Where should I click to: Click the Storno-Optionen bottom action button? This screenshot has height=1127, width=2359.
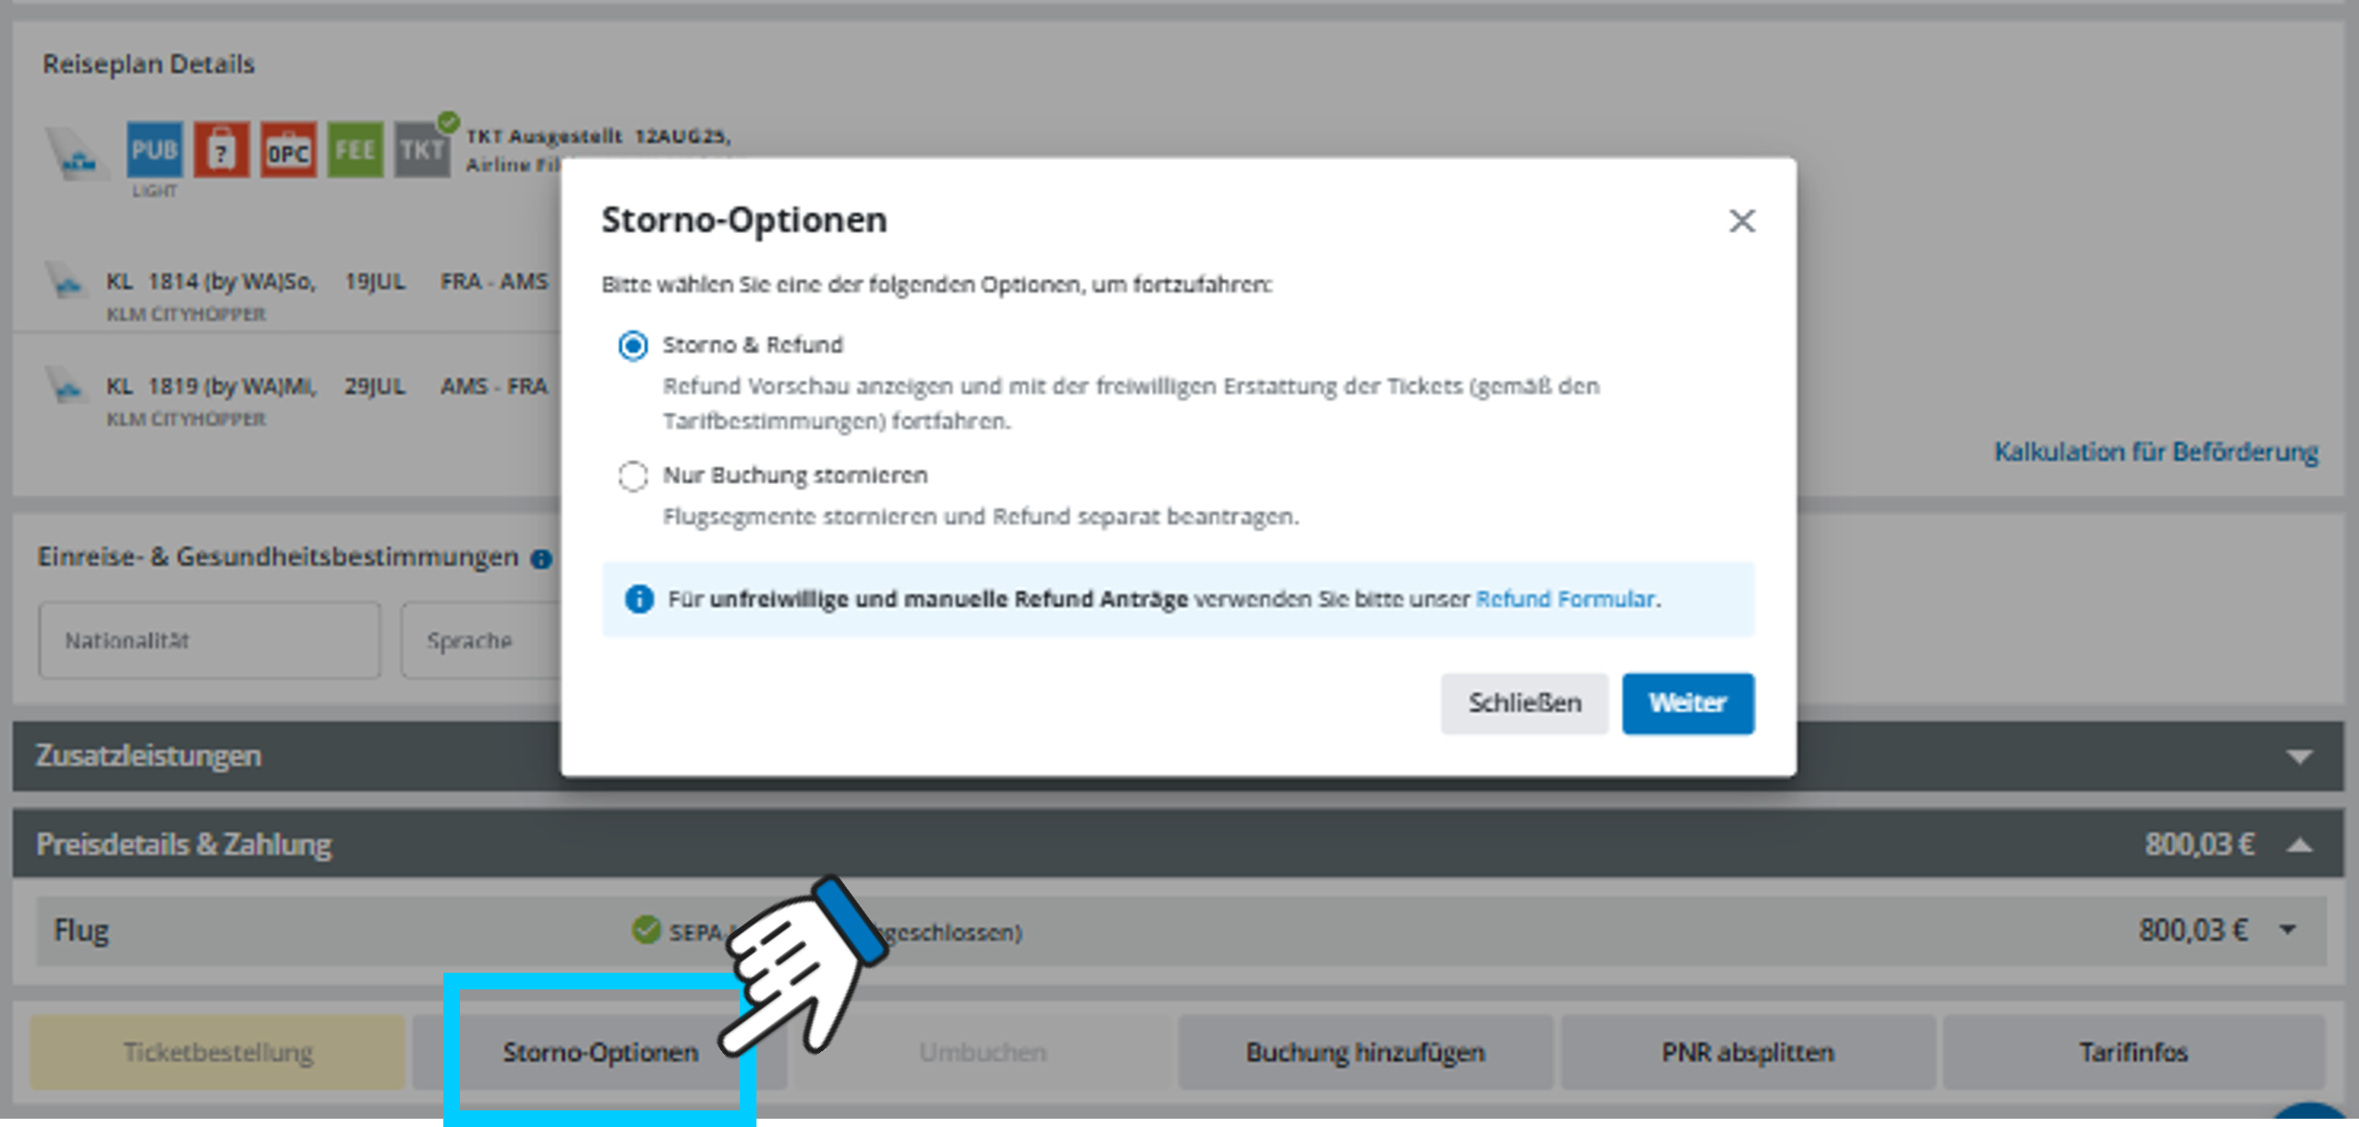(x=600, y=1051)
